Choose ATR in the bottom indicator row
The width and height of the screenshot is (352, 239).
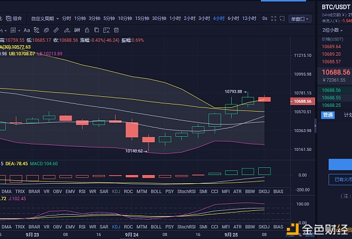tap(237, 227)
